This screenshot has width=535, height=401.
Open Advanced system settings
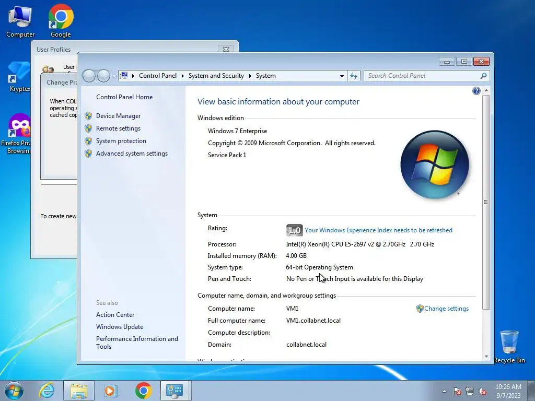click(132, 154)
